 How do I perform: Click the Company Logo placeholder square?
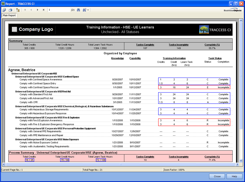click(14, 29)
